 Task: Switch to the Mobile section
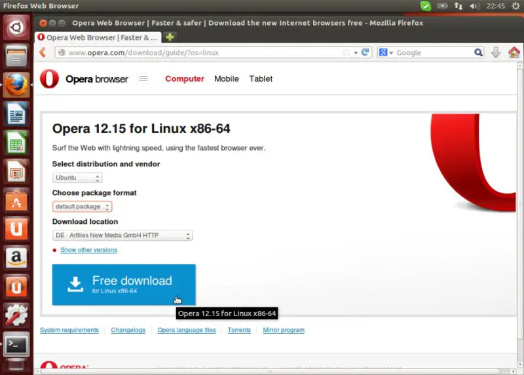point(227,79)
